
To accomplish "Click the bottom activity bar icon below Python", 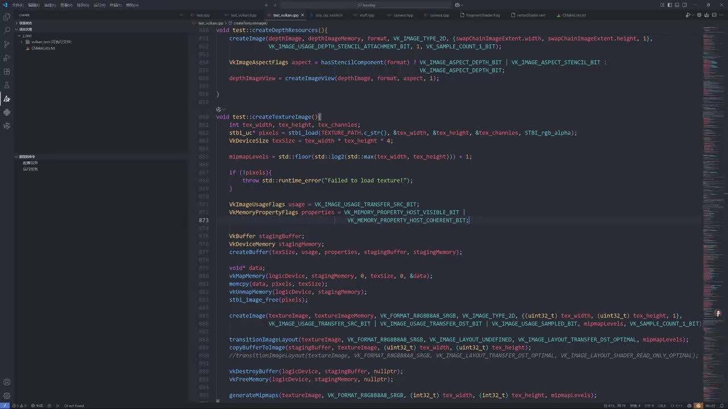I will point(7,126).
